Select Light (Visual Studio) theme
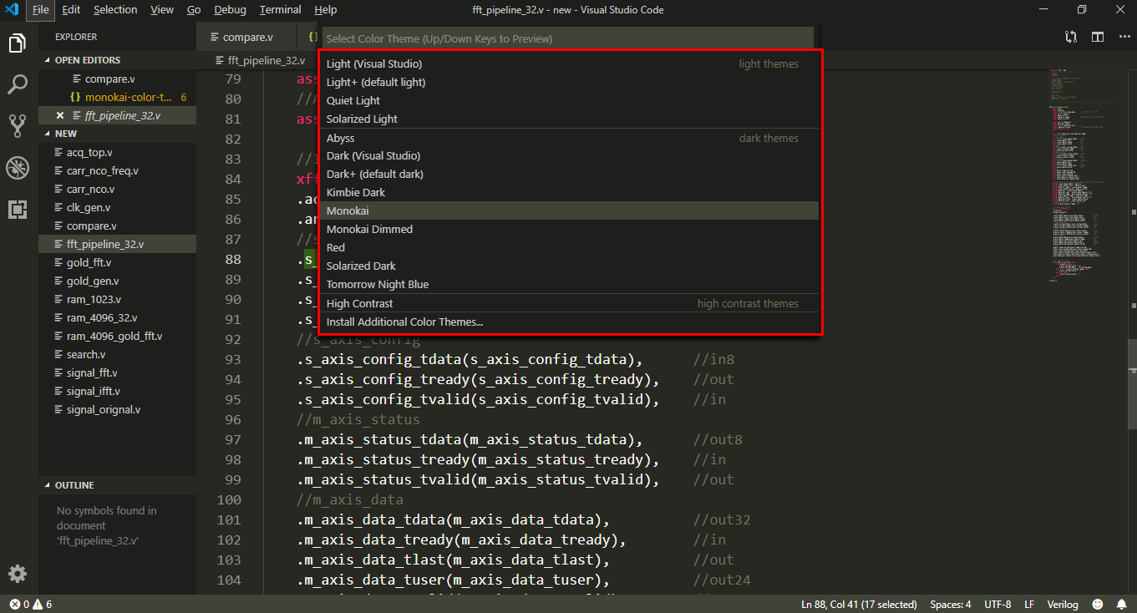 568,63
